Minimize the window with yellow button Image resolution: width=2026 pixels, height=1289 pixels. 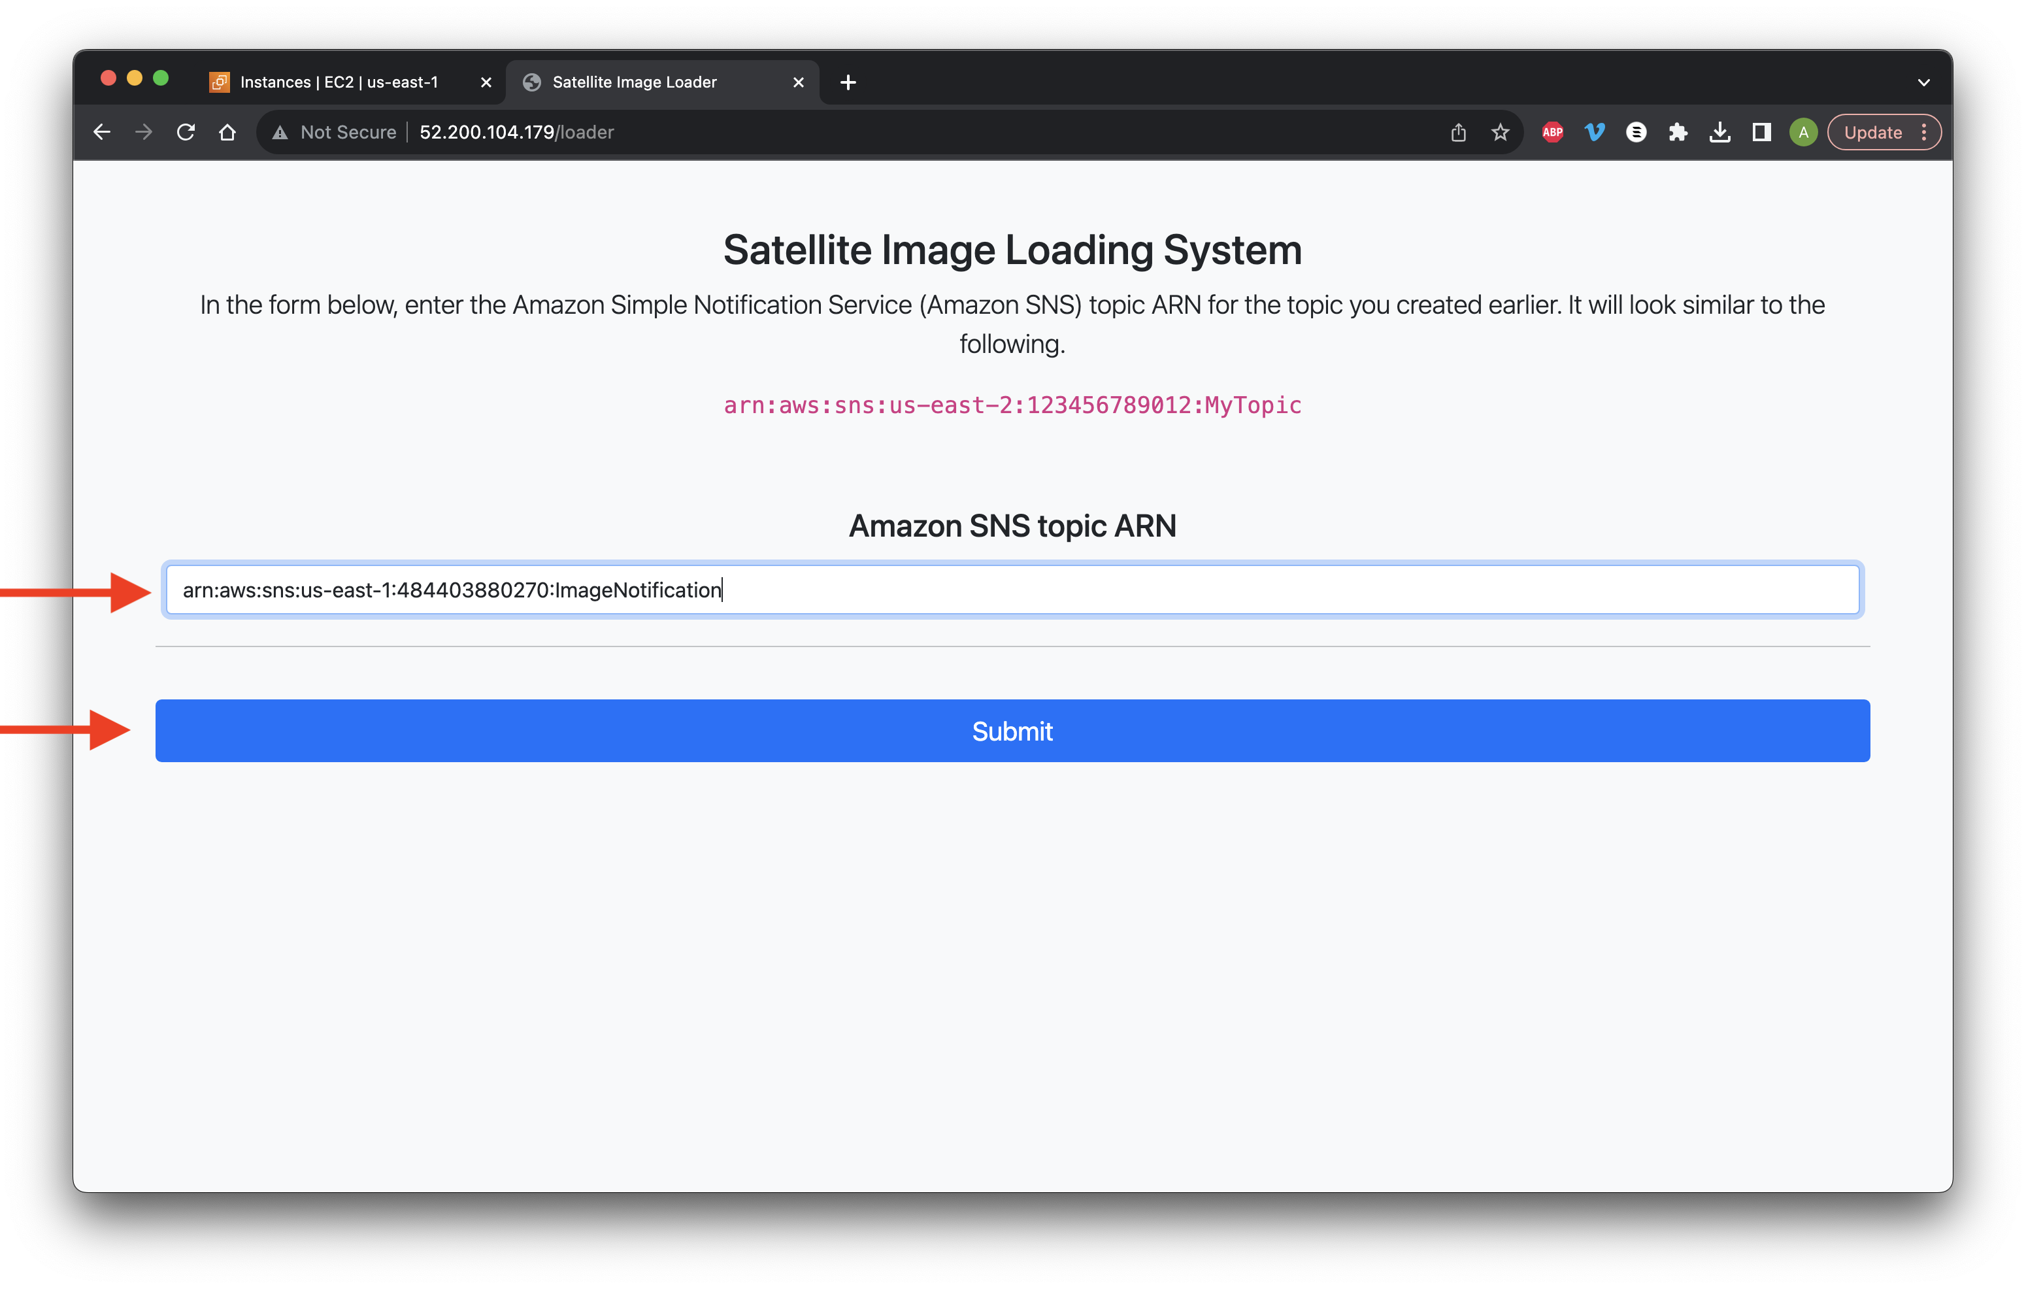coord(135,78)
